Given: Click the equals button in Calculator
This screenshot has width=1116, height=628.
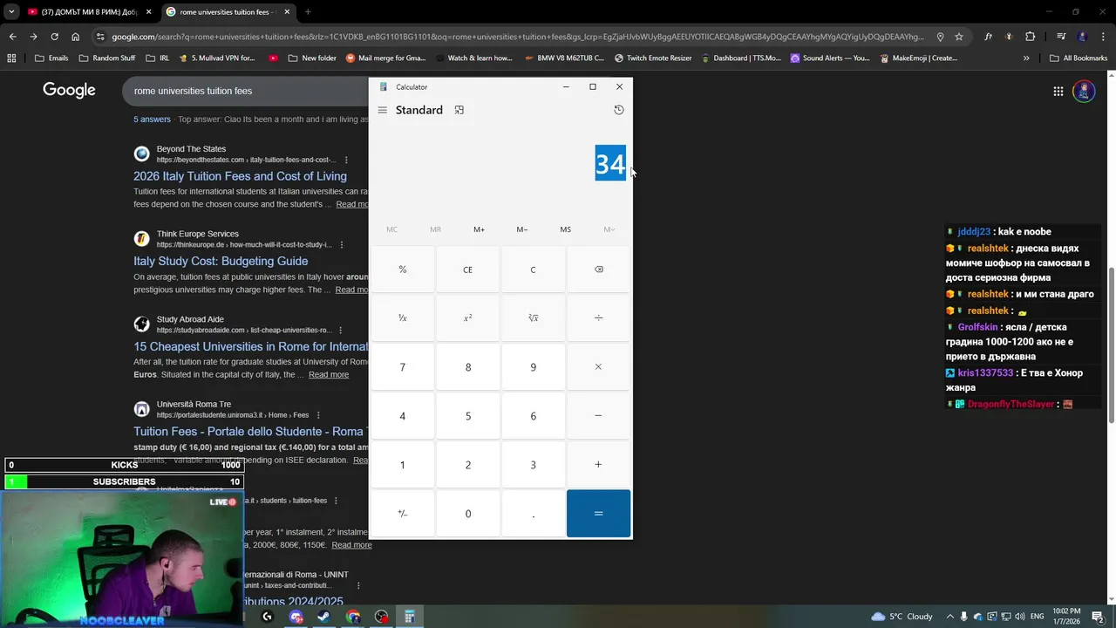Looking at the screenshot, I should 598,514.
